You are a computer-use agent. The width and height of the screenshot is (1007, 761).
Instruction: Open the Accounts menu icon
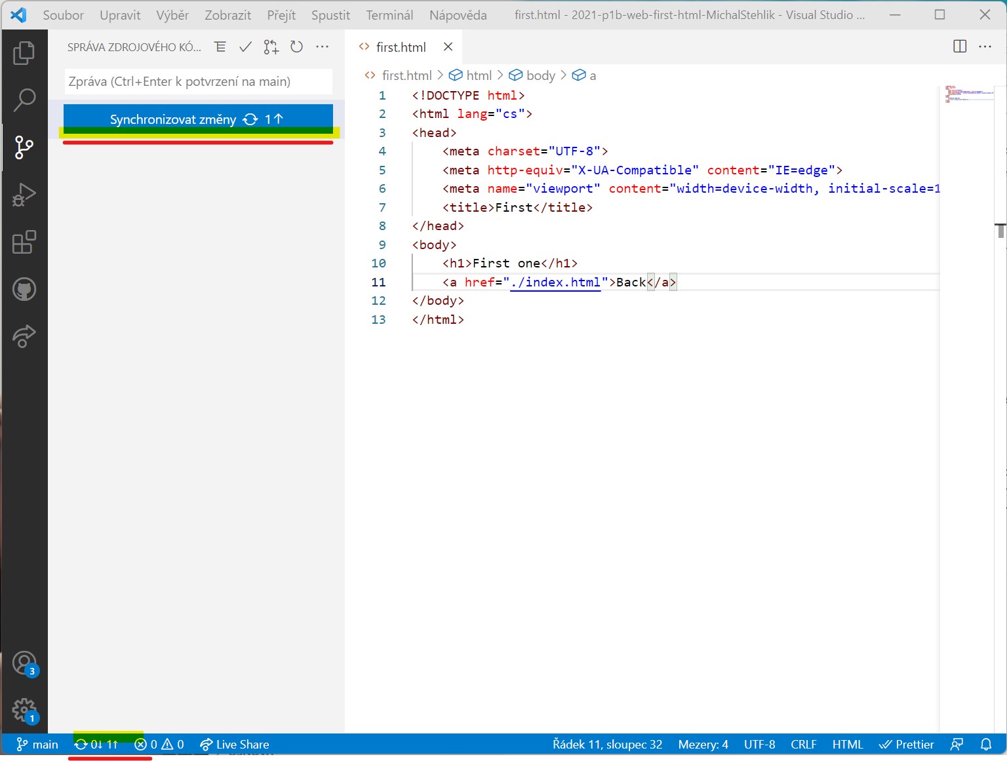pos(24,663)
